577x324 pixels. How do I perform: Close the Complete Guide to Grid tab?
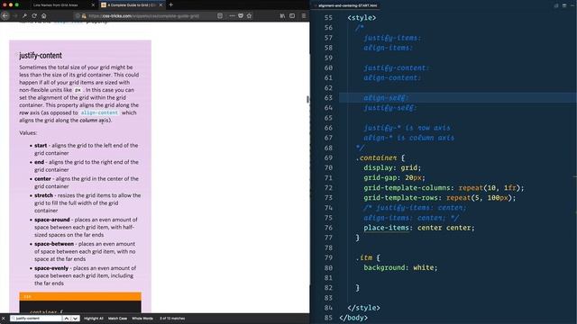tap(160, 5)
